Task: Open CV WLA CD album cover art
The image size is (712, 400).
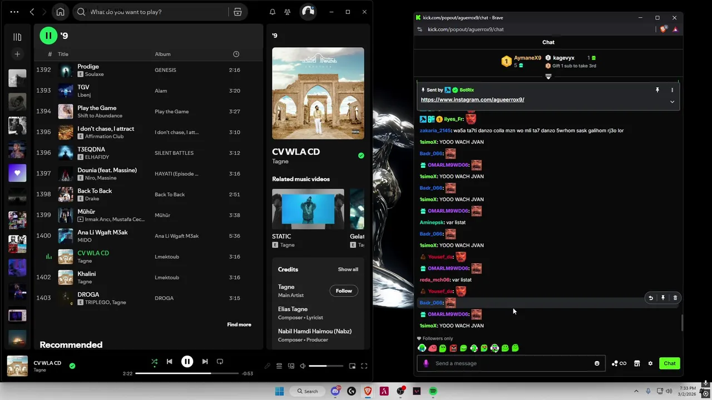Action: coord(318,93)
